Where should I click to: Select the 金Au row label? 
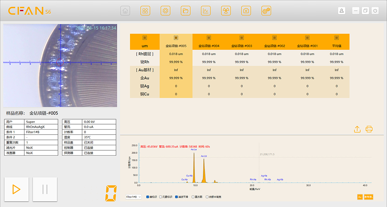coord(145,78)
